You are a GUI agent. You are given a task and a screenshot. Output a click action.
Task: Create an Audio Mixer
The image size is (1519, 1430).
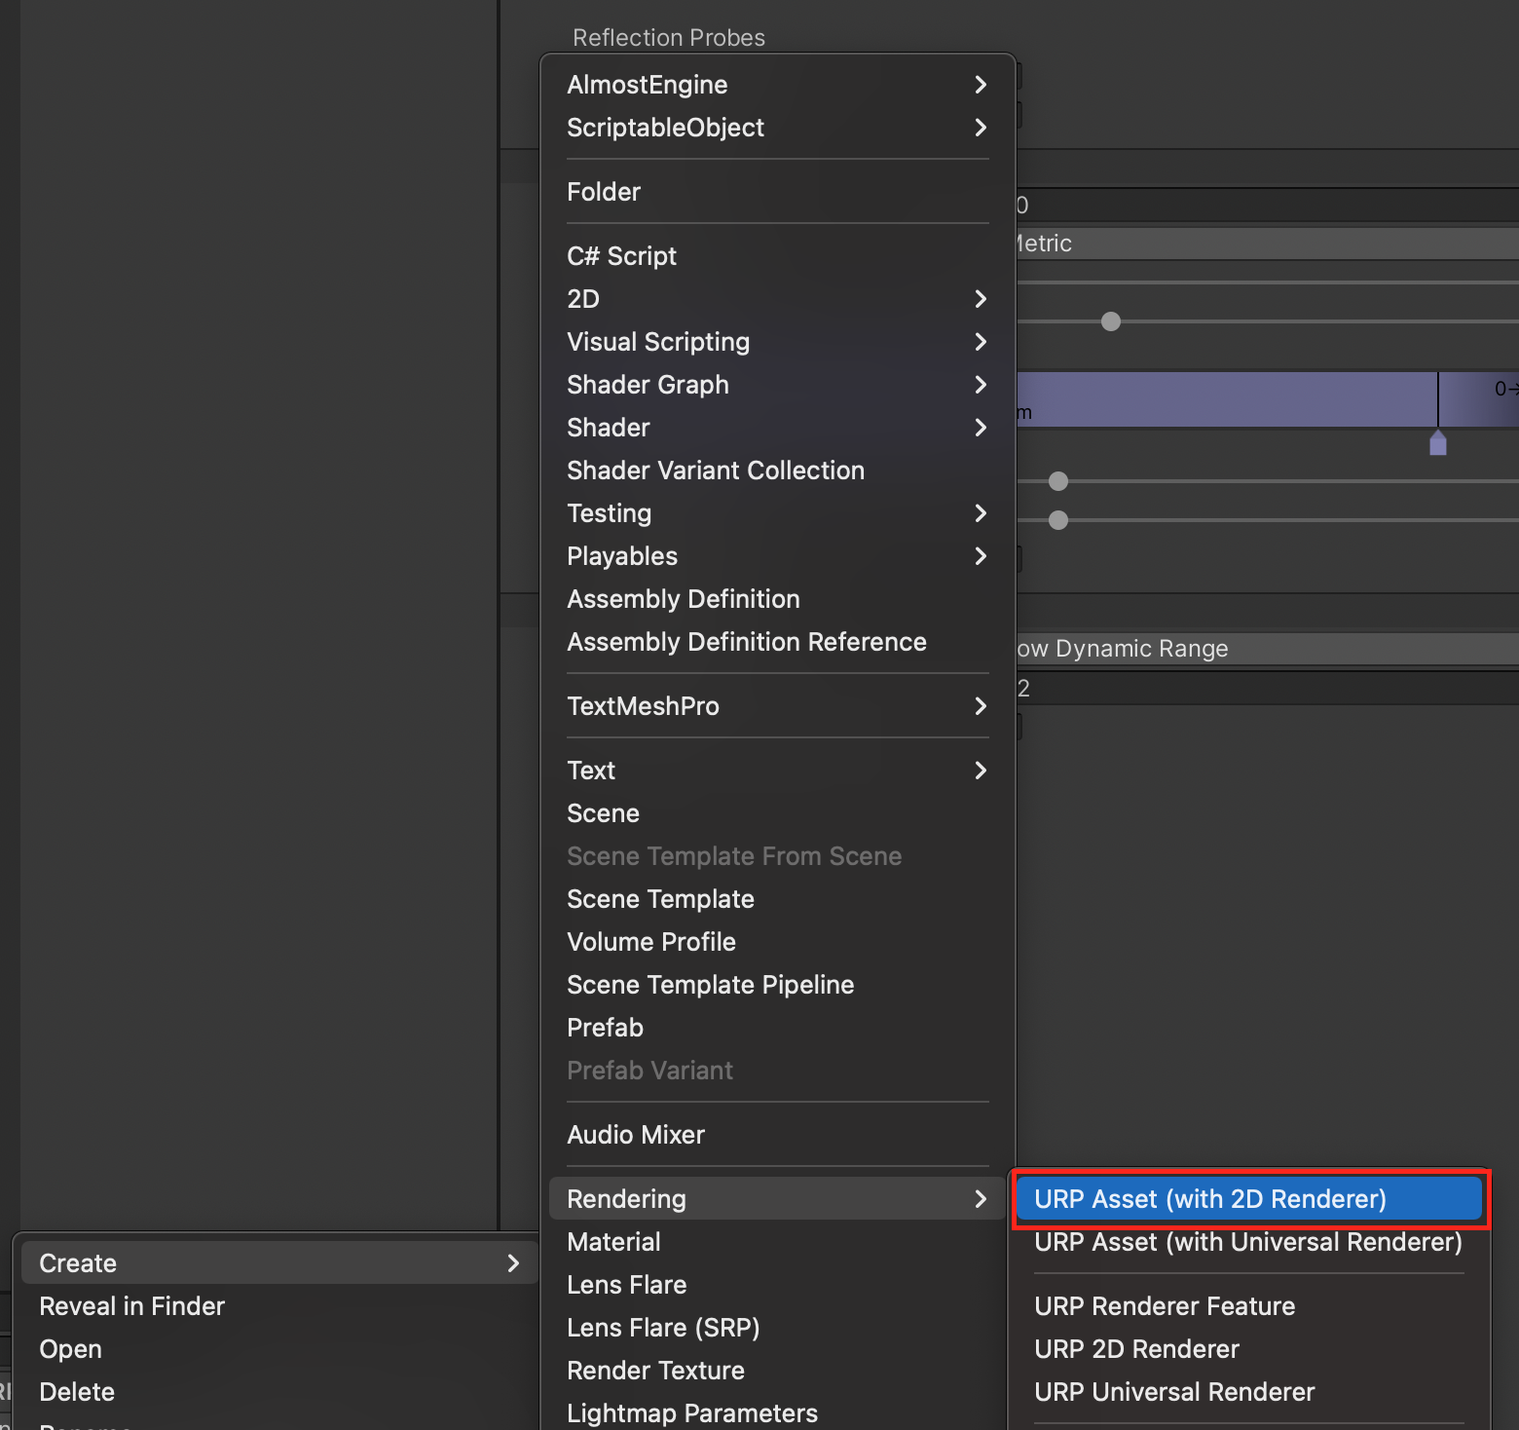[777, 1135]
